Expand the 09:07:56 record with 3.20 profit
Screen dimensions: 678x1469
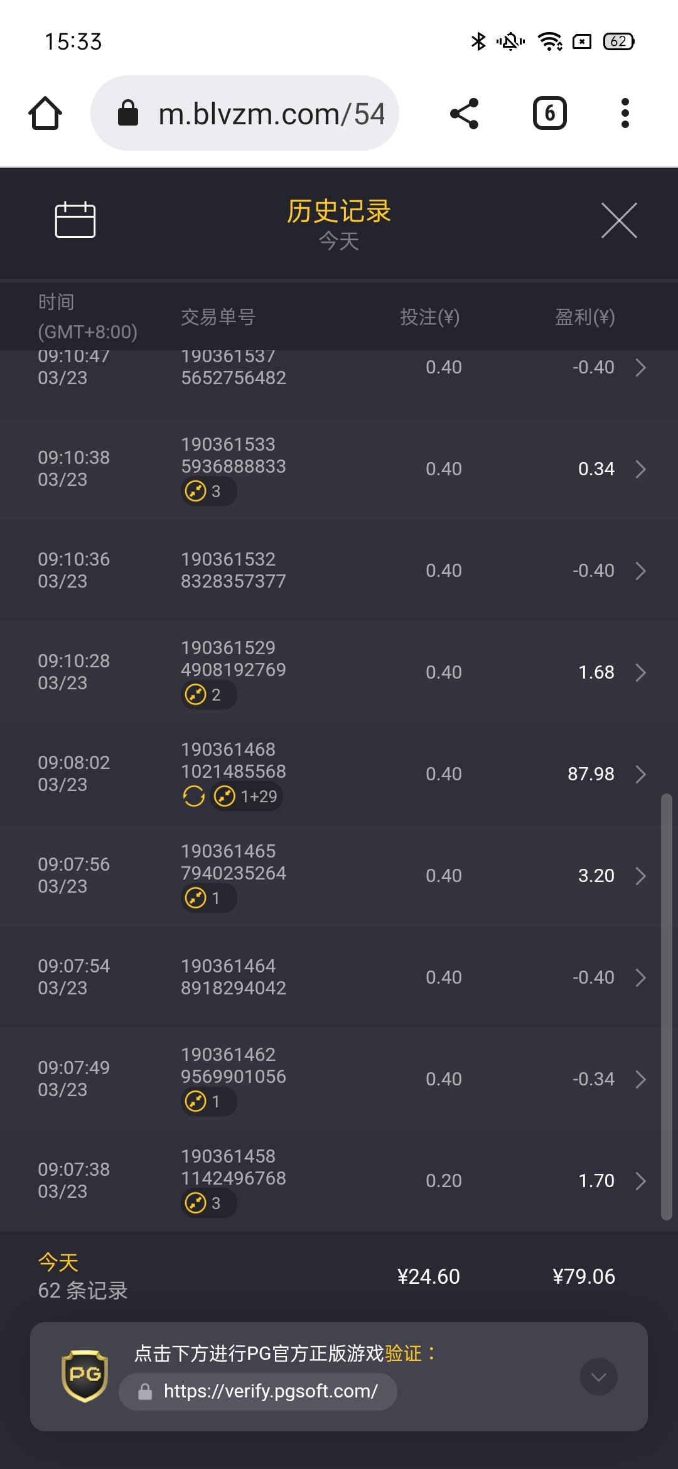coord(640,876)
